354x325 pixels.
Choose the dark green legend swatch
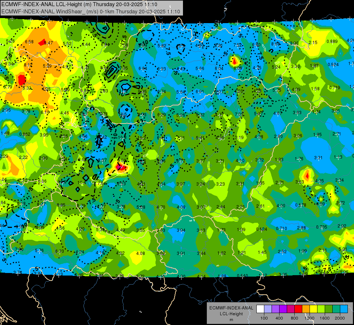(x=328, y=309)
